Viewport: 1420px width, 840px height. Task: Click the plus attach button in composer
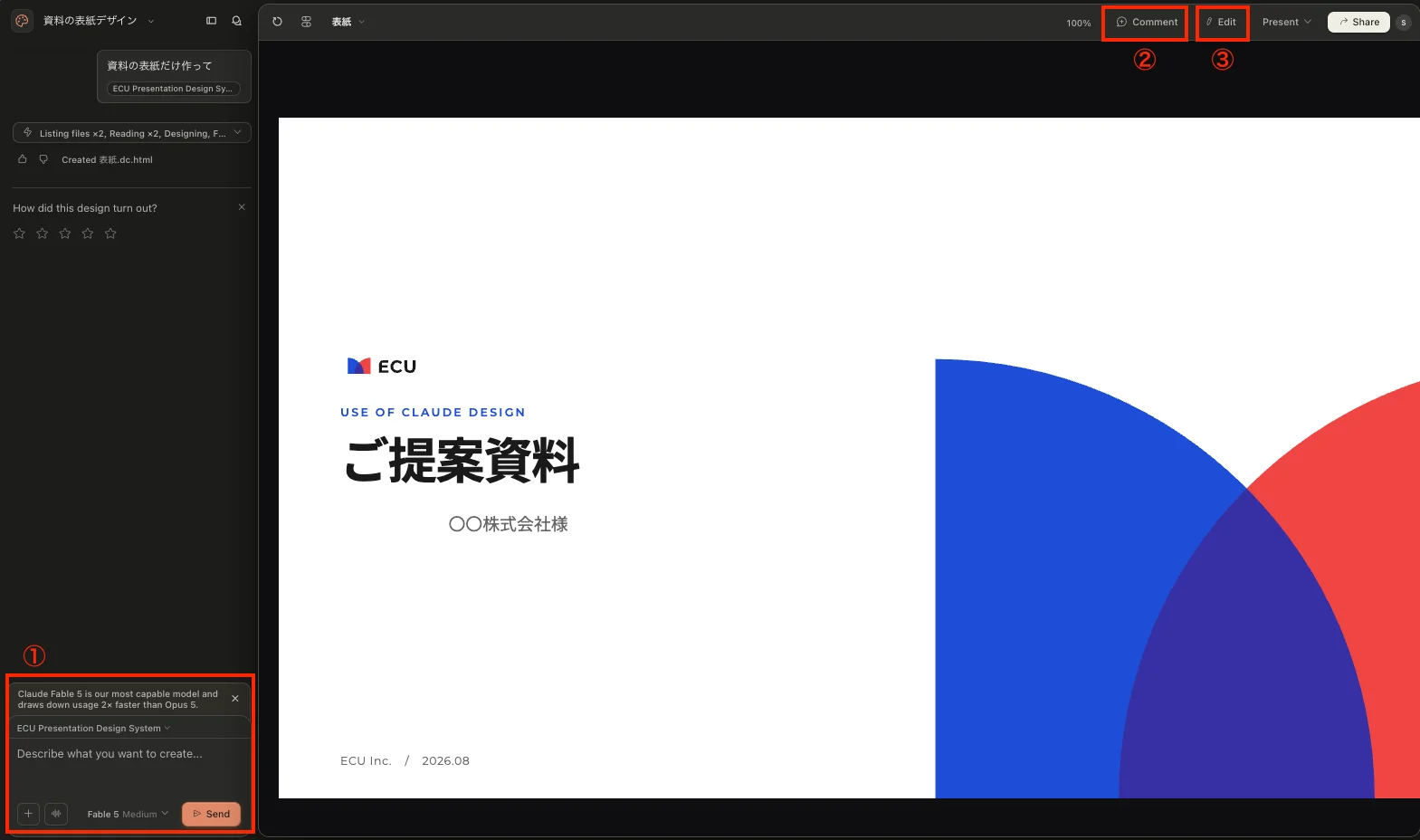(x=28, y=814)
